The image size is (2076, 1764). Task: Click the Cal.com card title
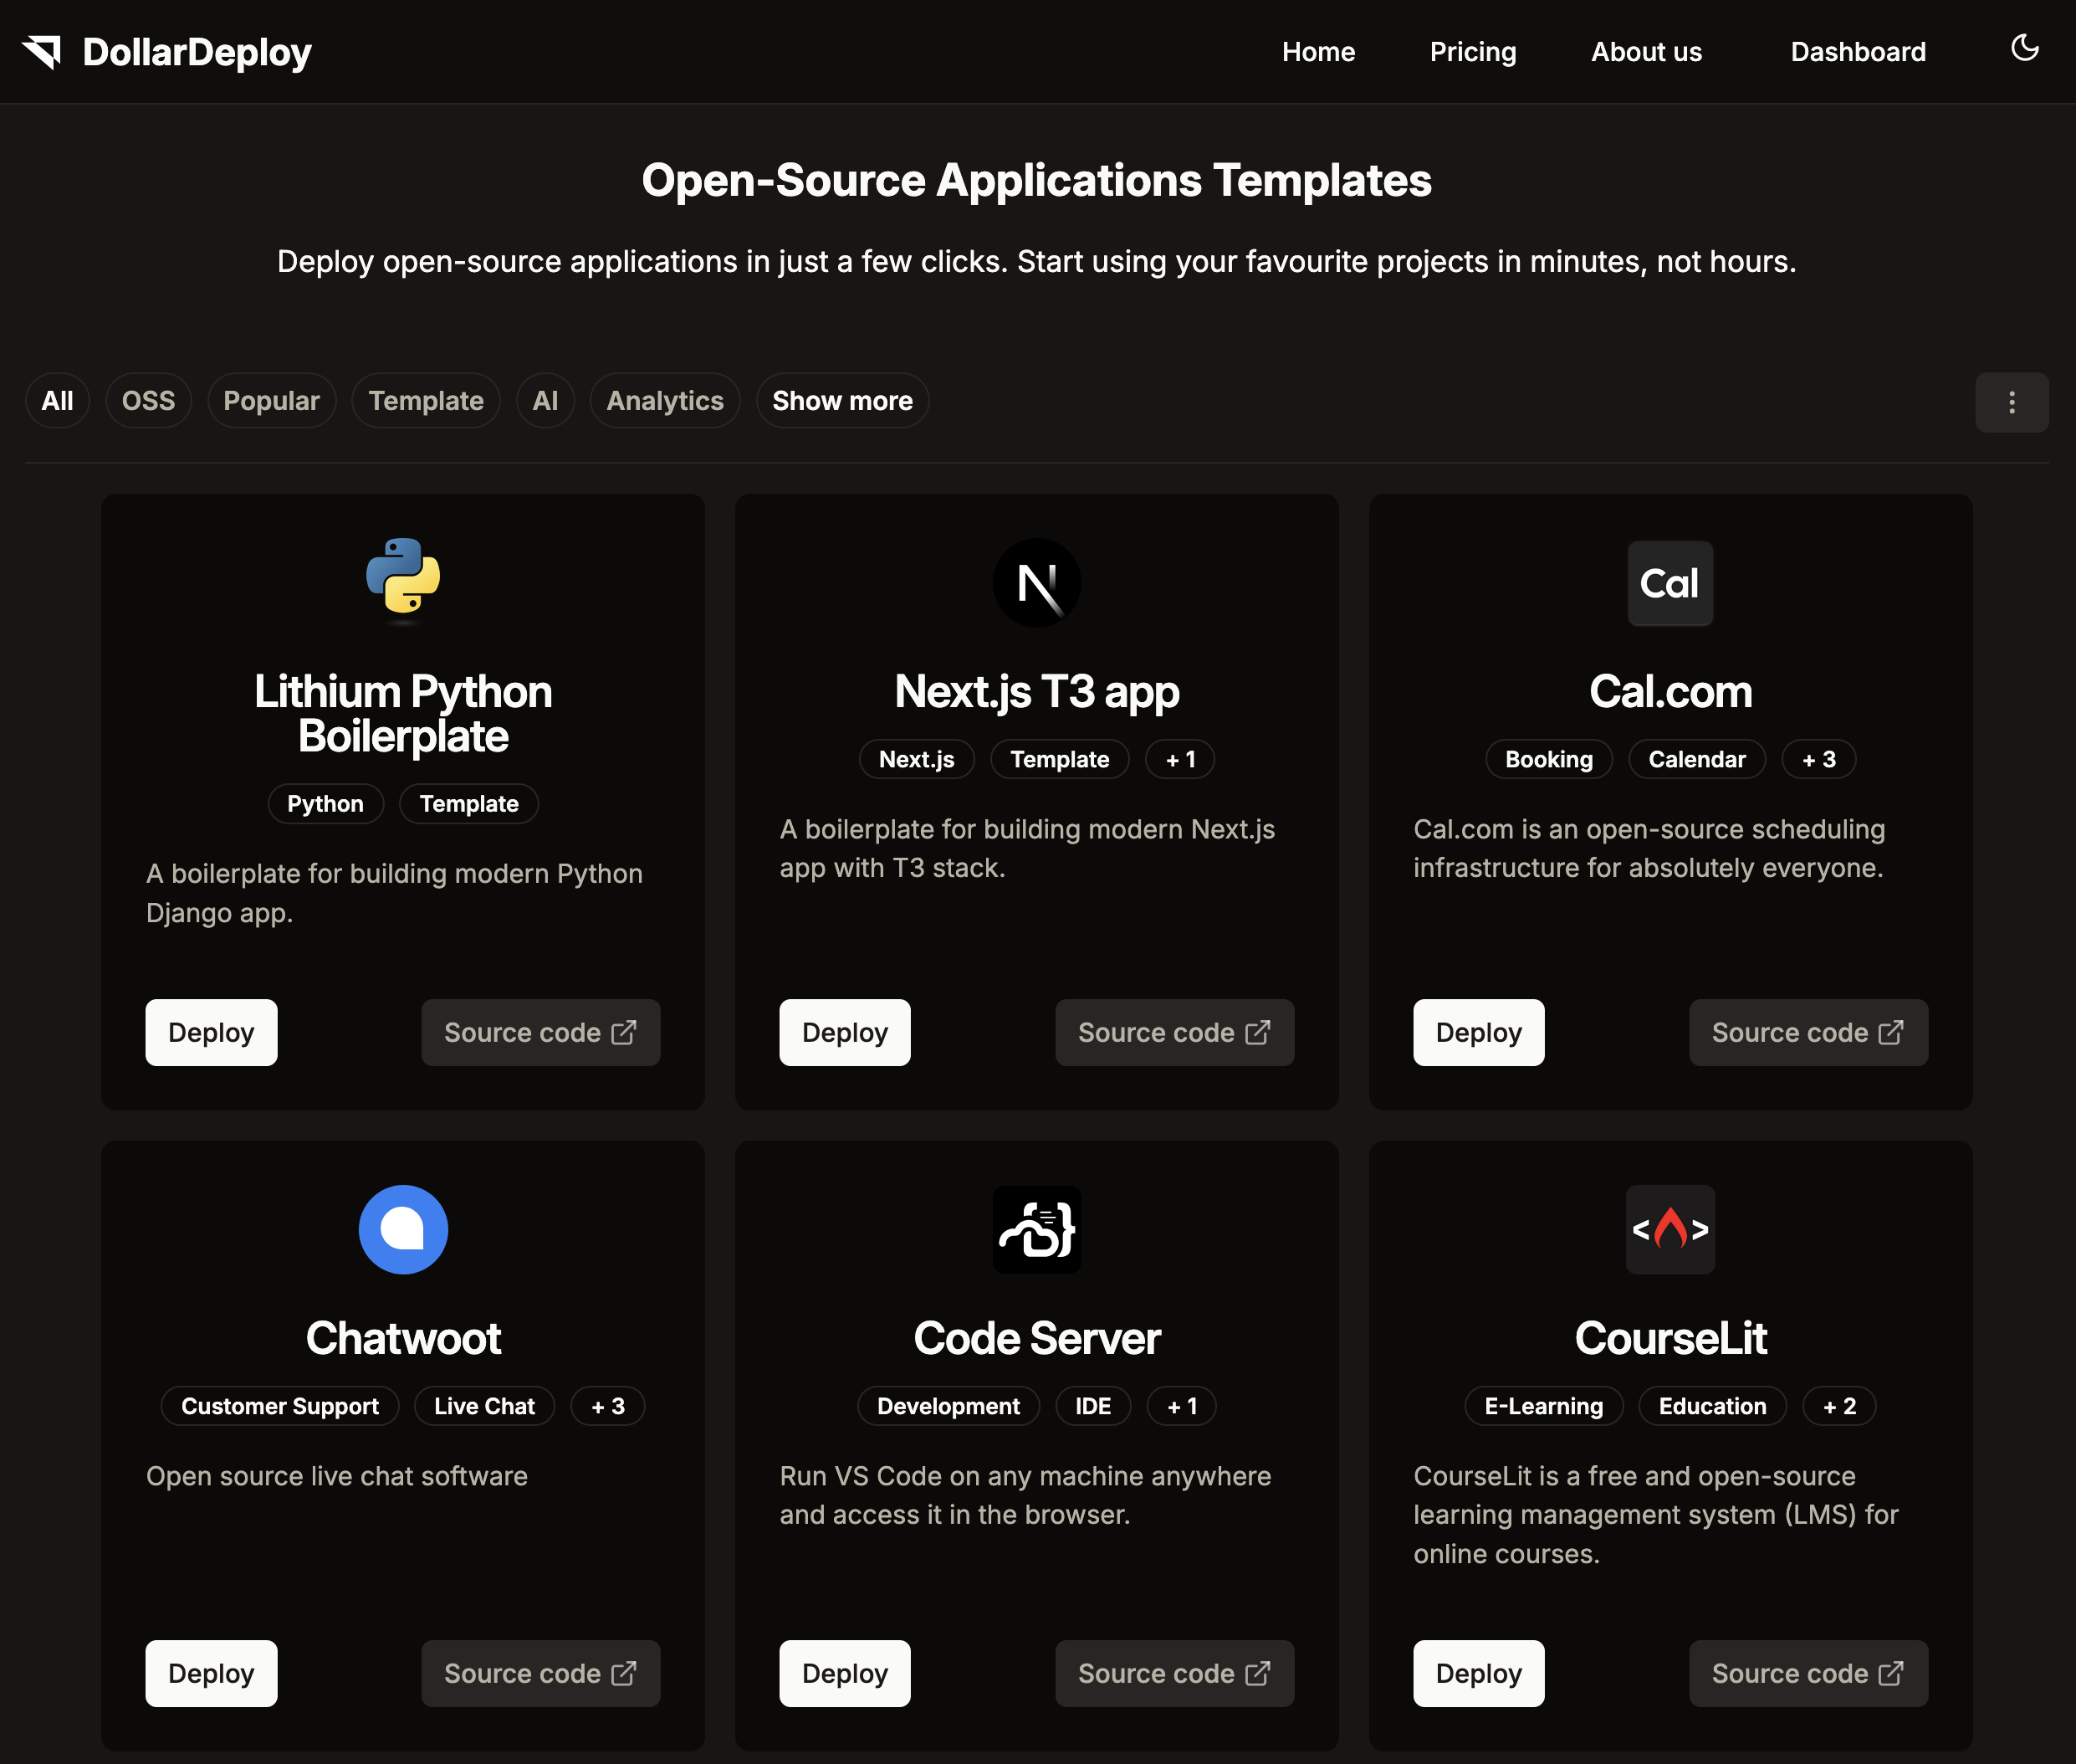[1670, 692]
